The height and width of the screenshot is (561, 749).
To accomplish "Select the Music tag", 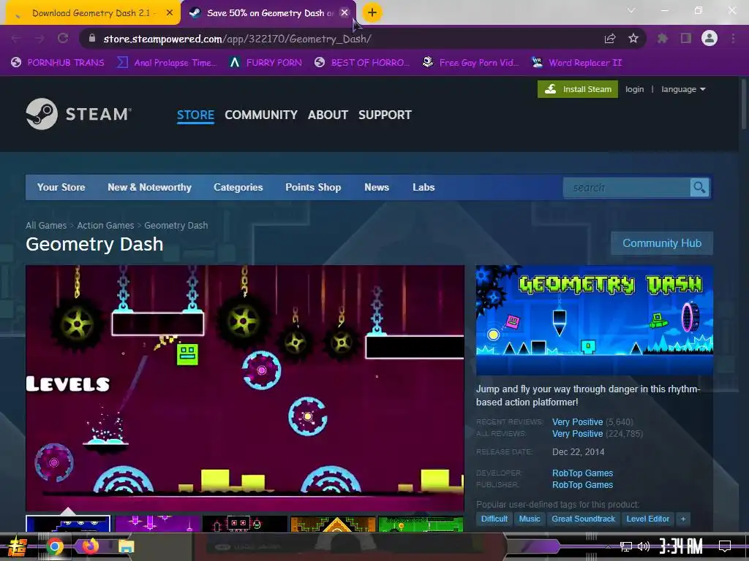I will coord(530,519).
